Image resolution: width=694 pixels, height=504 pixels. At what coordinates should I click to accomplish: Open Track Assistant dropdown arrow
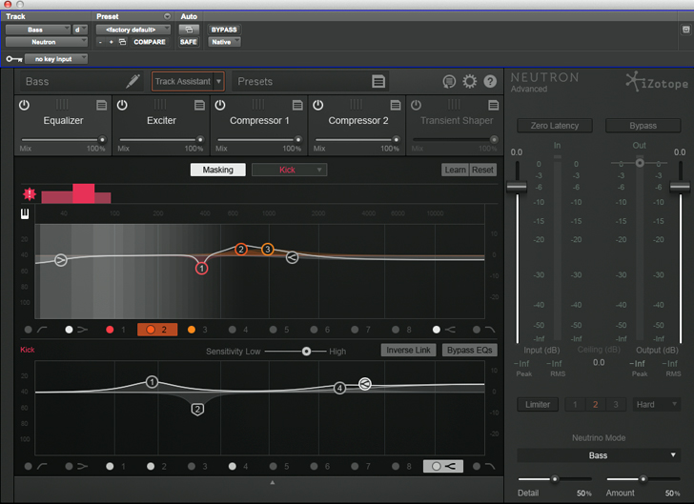coord(218,81)
